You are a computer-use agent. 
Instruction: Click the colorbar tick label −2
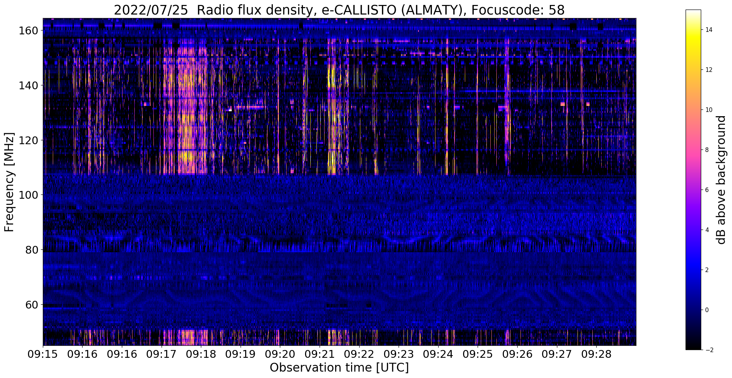pos(709,350)
